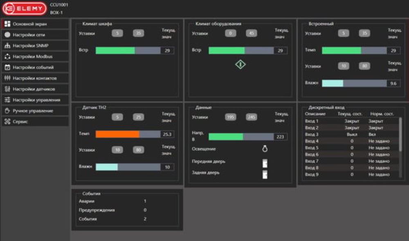Toggle the Освещение light bulb indicator
Viewport: 409px width, 241px height.
tap(265, 149)
